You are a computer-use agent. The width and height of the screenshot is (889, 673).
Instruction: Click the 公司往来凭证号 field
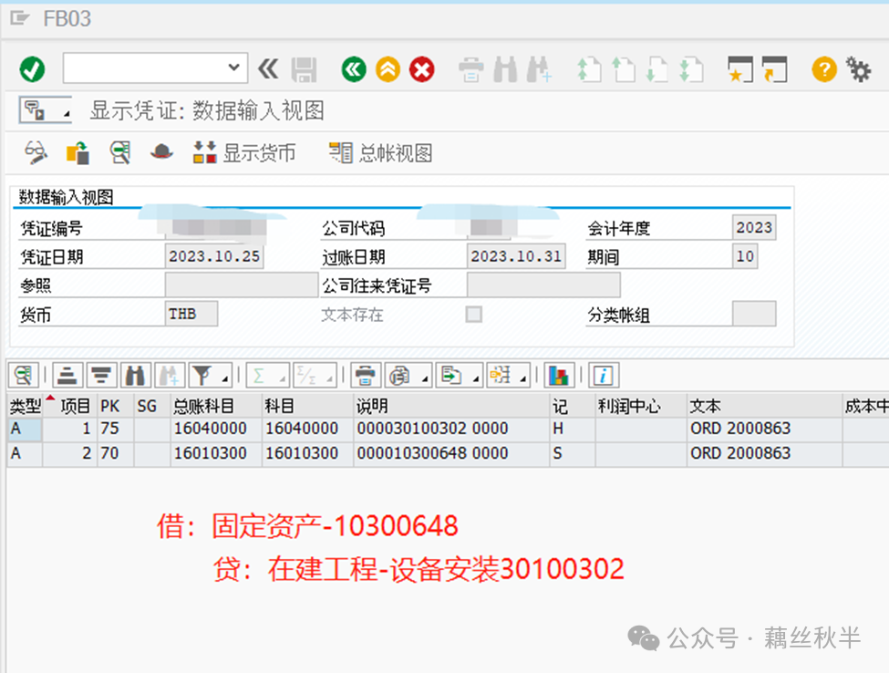pos(543,285)
